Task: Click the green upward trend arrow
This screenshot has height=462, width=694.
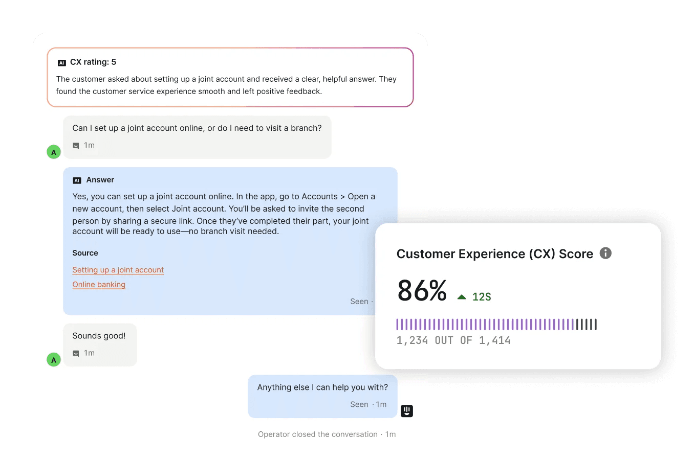Action: (x=462, y=297)
